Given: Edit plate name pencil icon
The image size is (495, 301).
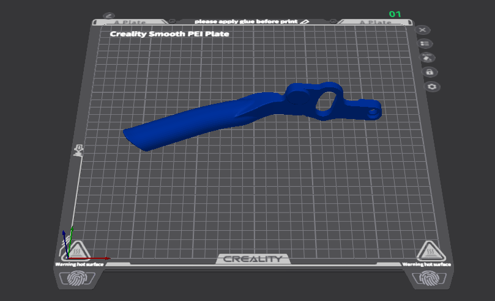Looking at the screenshot, I should (109, 15).
